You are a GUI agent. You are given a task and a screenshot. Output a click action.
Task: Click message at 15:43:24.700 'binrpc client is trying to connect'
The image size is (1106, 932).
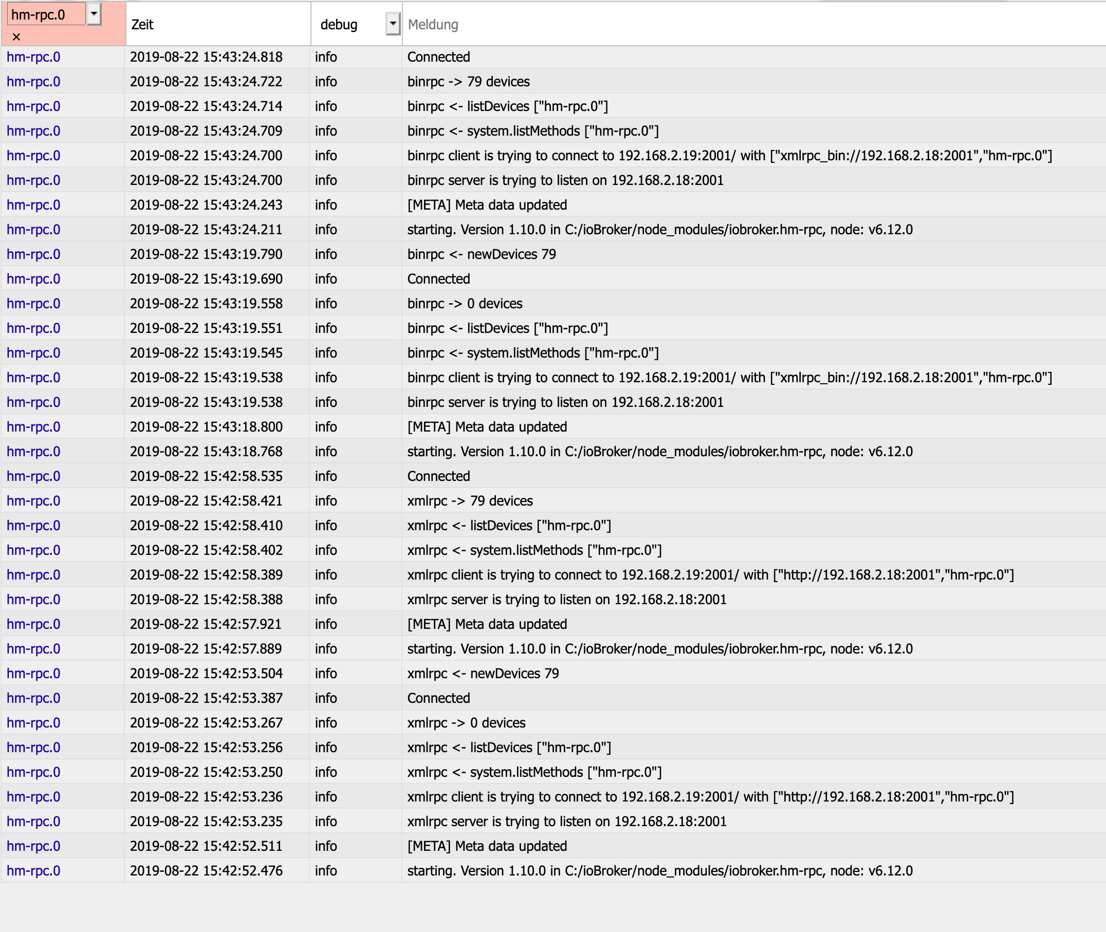click(x=729, y=156)
